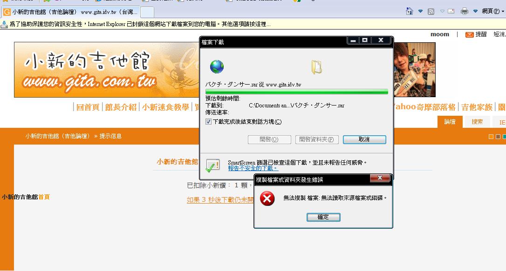Screen dimensions: 506x271
Task: Click the folder icon in the download dialog
Action: (316, 67)
